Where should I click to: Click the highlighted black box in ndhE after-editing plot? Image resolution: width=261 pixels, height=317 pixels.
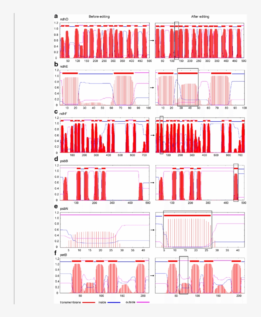188,87
